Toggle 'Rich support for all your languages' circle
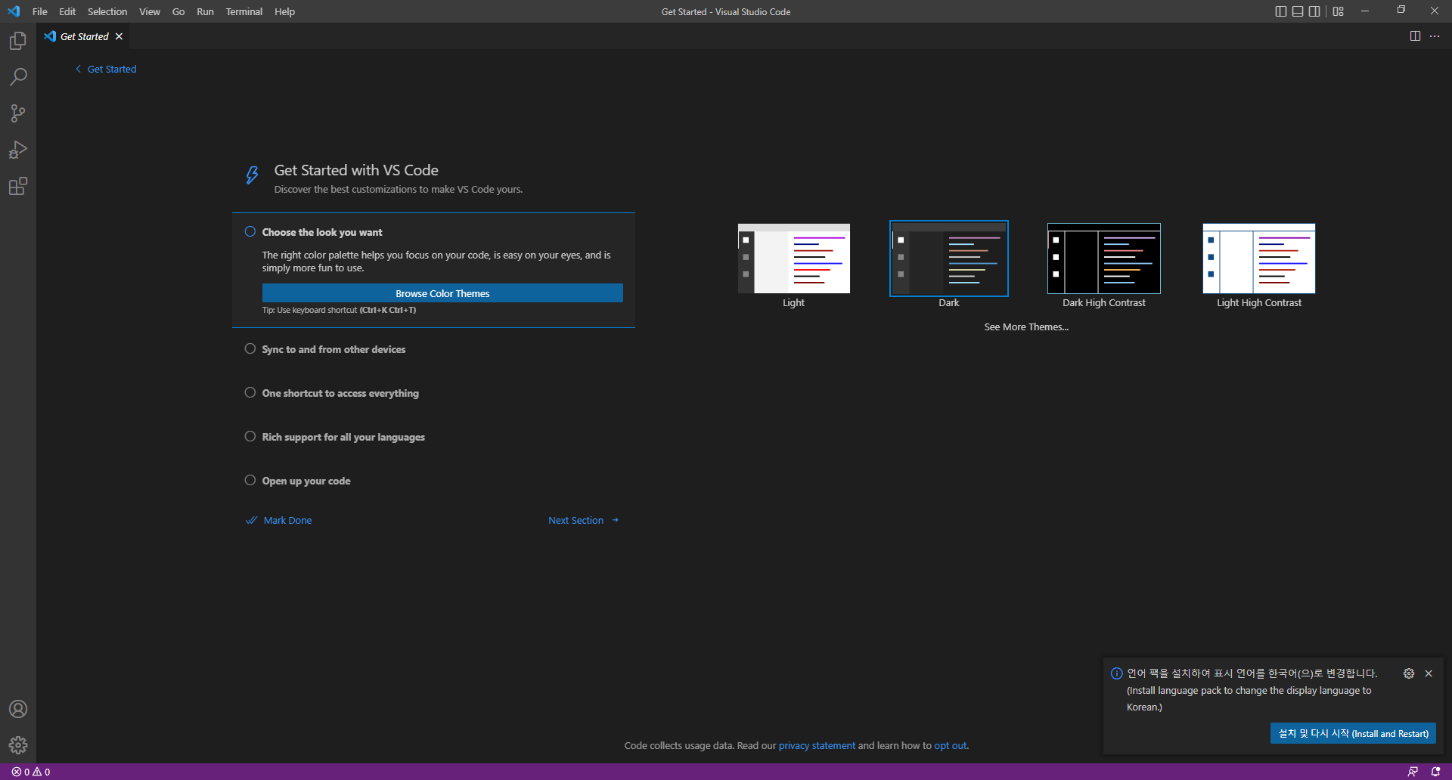1452x780 pixels. click(x=250, y=436)
